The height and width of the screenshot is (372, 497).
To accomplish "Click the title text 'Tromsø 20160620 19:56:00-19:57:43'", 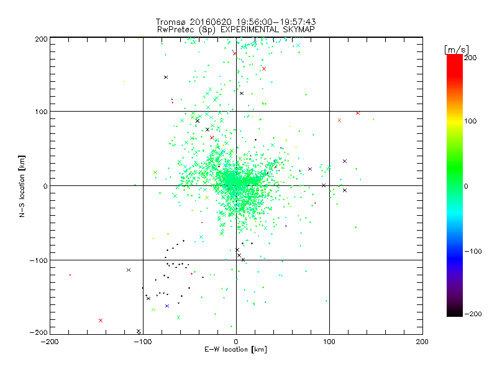I will 235,22.
